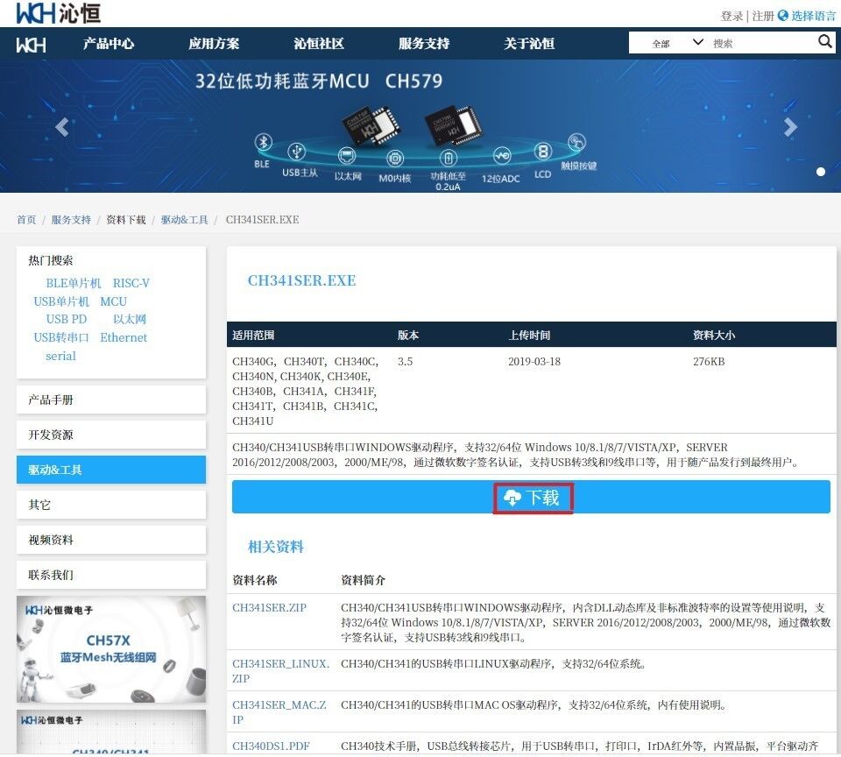
Task: Click 驱动&工具 breadcrumb link
Action: point(185,220)
